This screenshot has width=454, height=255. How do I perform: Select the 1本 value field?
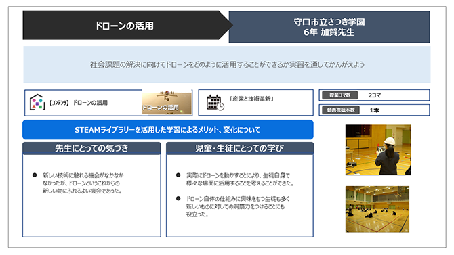click(x=374, y=110)
